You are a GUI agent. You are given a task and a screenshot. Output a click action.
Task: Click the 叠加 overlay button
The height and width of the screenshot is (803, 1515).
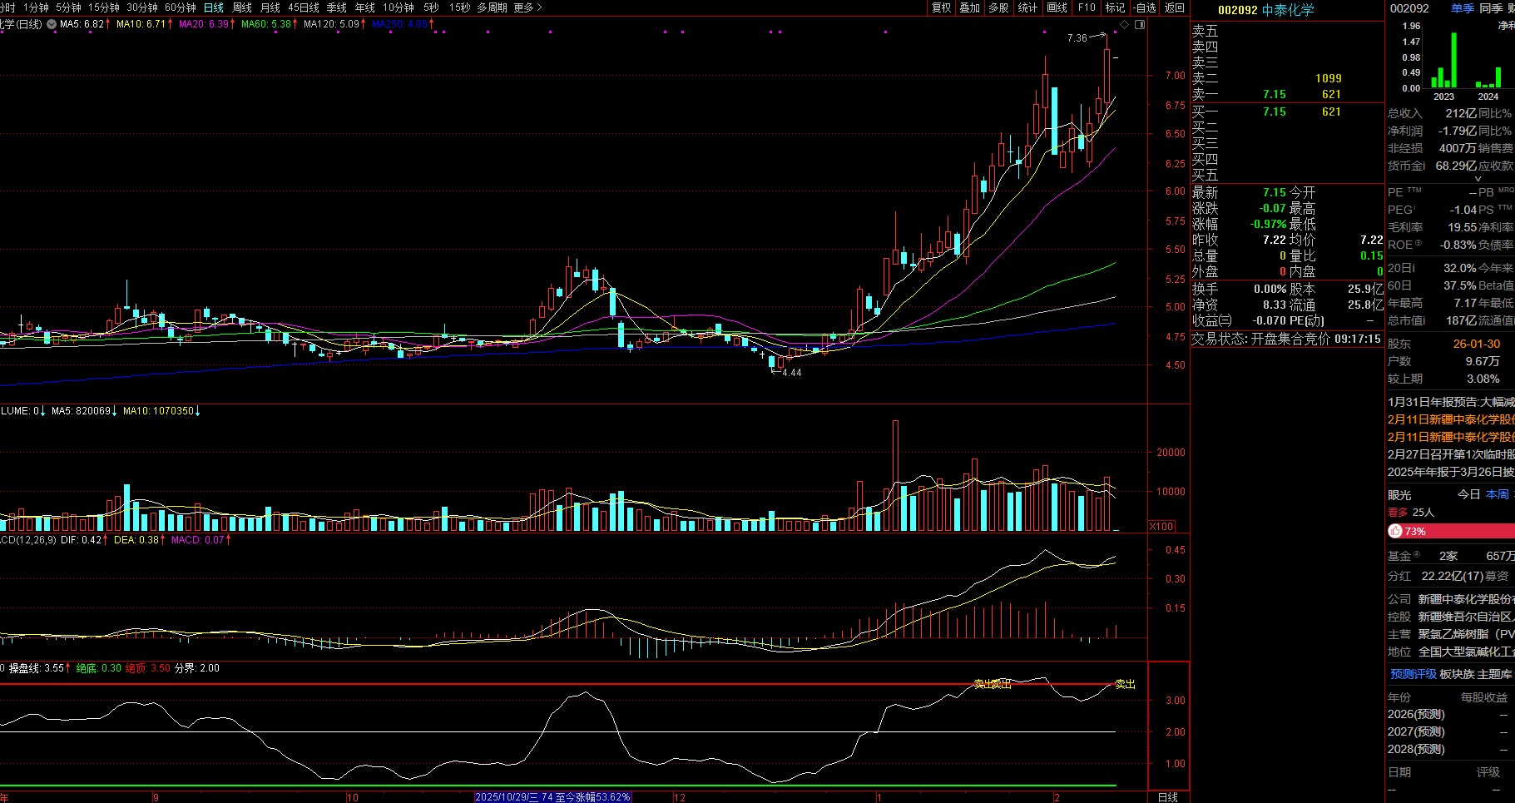970,7
